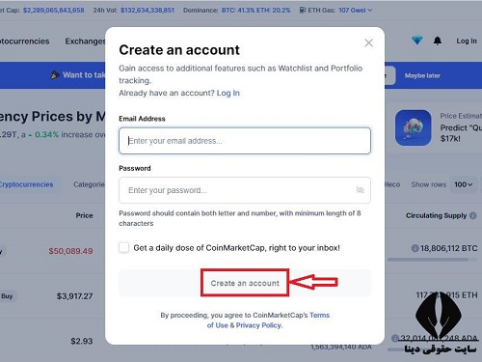Check the daily CoinMarketCap newsletter checkbox
Viewport: 482px width, 362px height.
tap(123, 247)
